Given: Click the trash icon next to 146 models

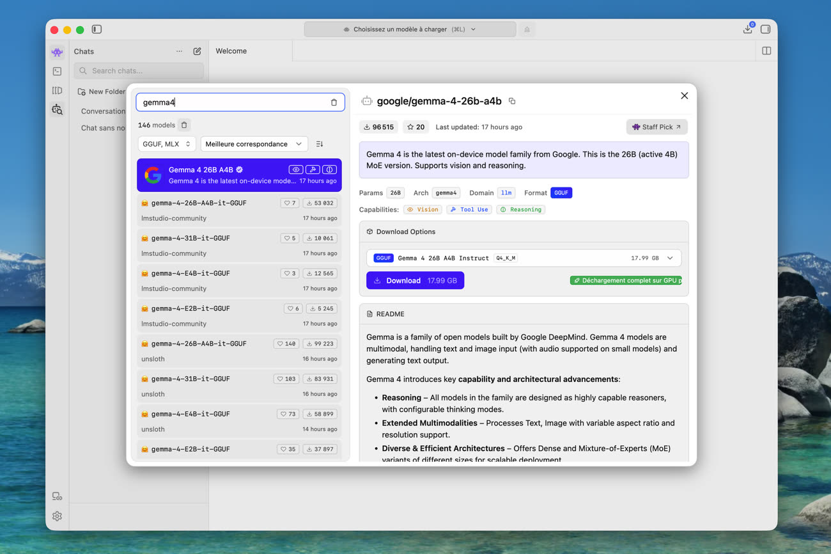Looking at the screenshot, I should [x=184, y=125].
